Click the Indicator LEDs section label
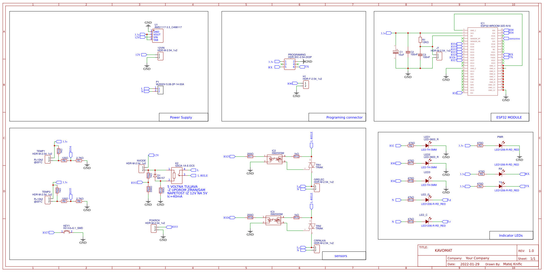Viewport: 544px width, 272px height. (x=511, y=235)
